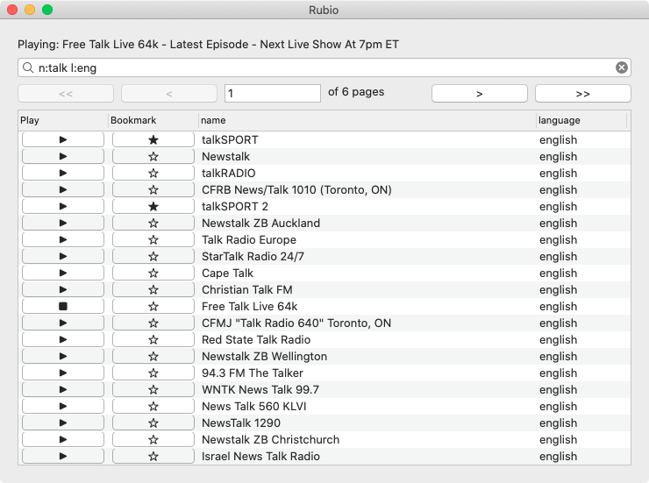The width and height of the screenshot is (649, 483).
Task: Bookmark Red State Talk Radio
Action: (x=153, y=339)
